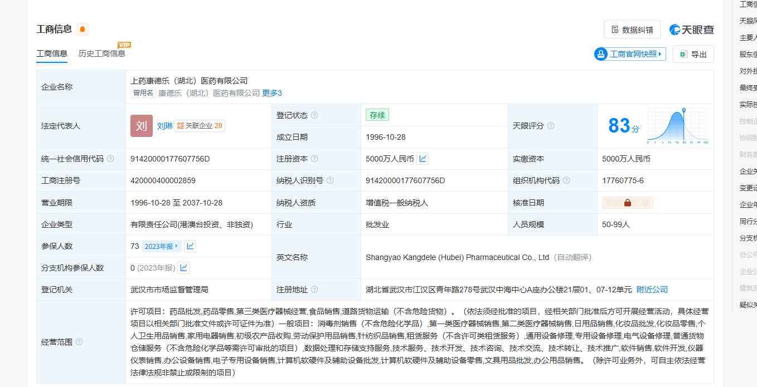Click the help icon beside 统一社会信用代码
This screenshot has width=757, height=387.
pyautogui.click(x=110, y=159)
